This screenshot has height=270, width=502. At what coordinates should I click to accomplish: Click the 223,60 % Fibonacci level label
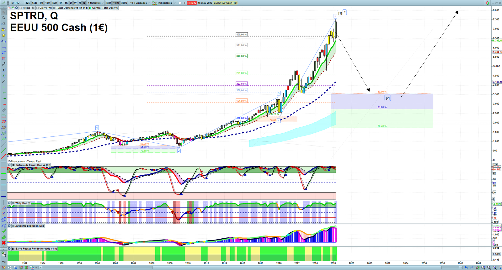tap(242, 84)
